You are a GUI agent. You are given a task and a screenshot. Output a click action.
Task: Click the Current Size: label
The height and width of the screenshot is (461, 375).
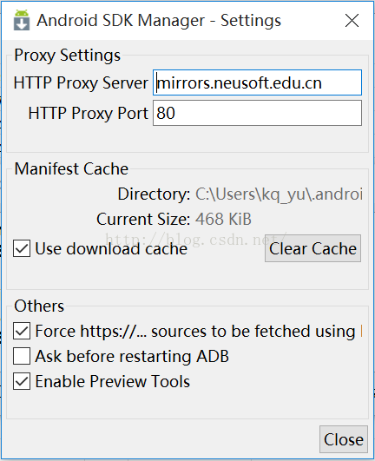143,219
